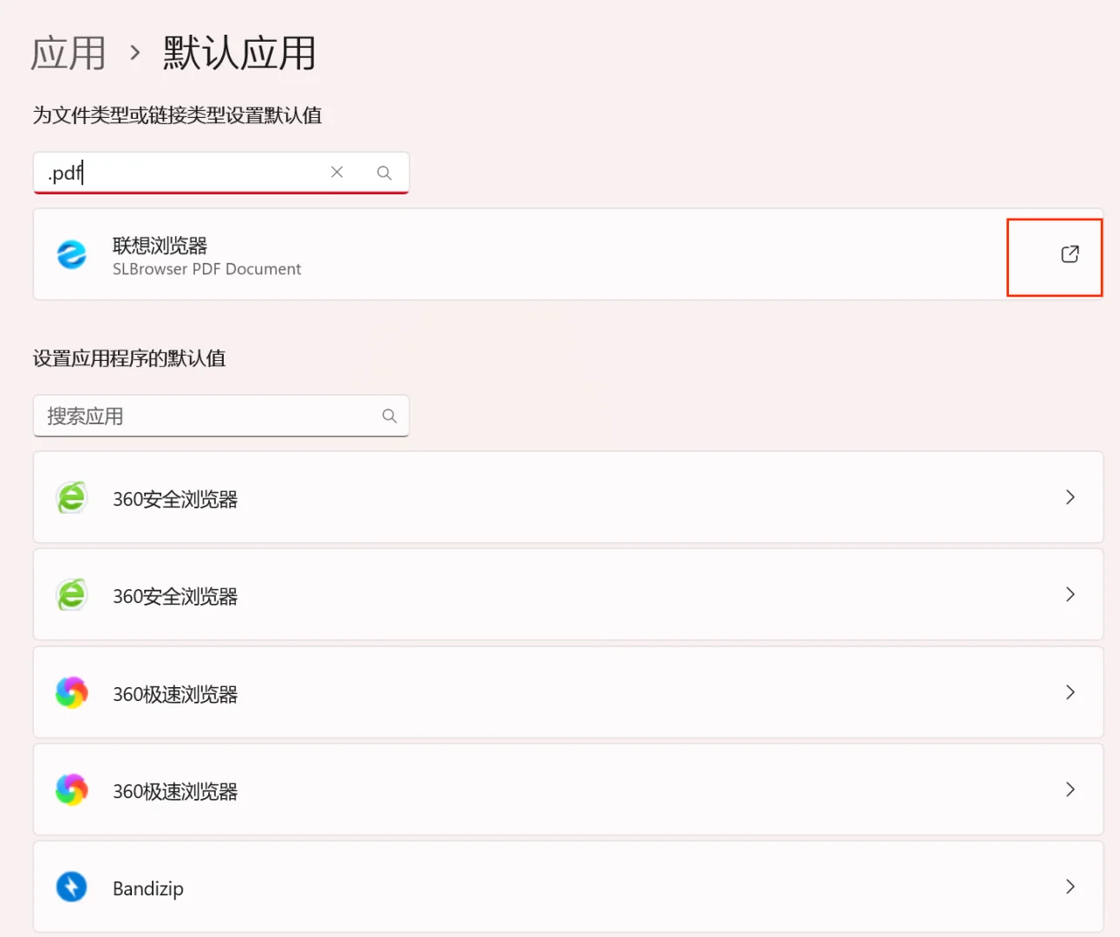Click the search icon in the 搜索应用 box
This screenshot has width=1120, height=937.
tap(389, 416)
